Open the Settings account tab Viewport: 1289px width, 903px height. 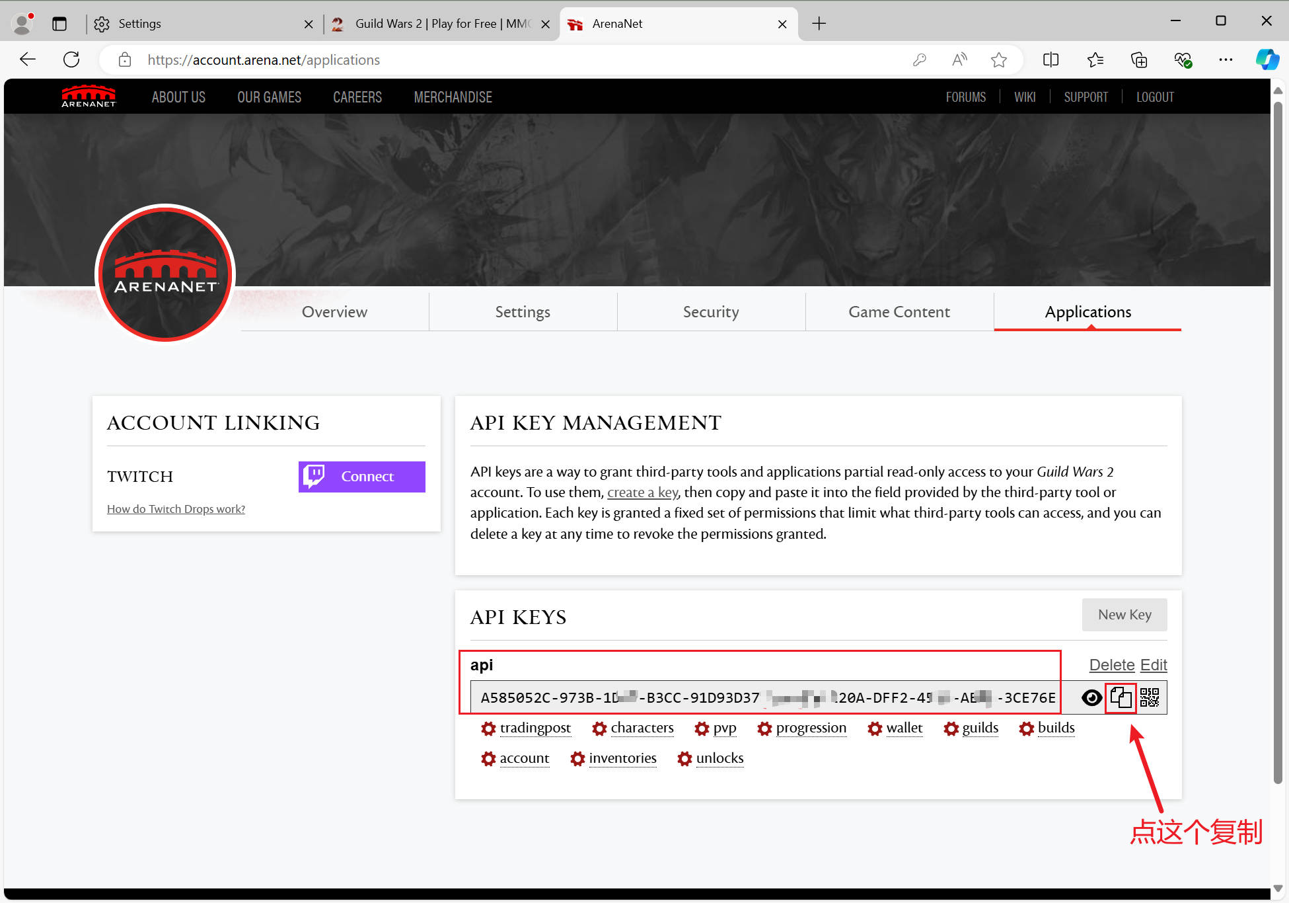[x=523, y=312]
